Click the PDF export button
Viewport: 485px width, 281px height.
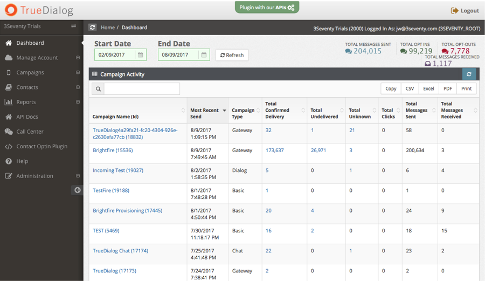pyautogui.click(x=448, y=88)
